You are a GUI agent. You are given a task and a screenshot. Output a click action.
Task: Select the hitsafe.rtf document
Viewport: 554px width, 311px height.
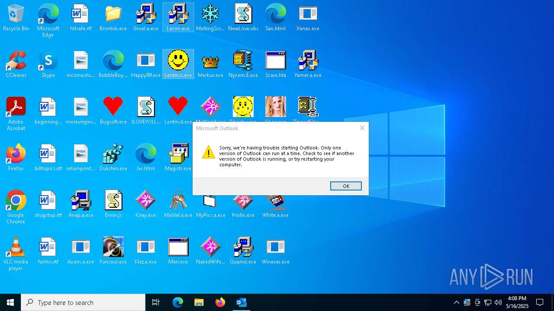(81, 18)
